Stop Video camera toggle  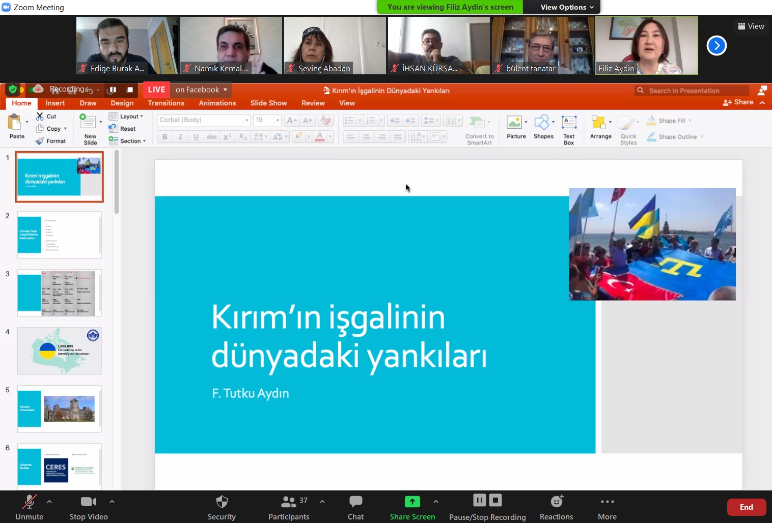point(89,508)
